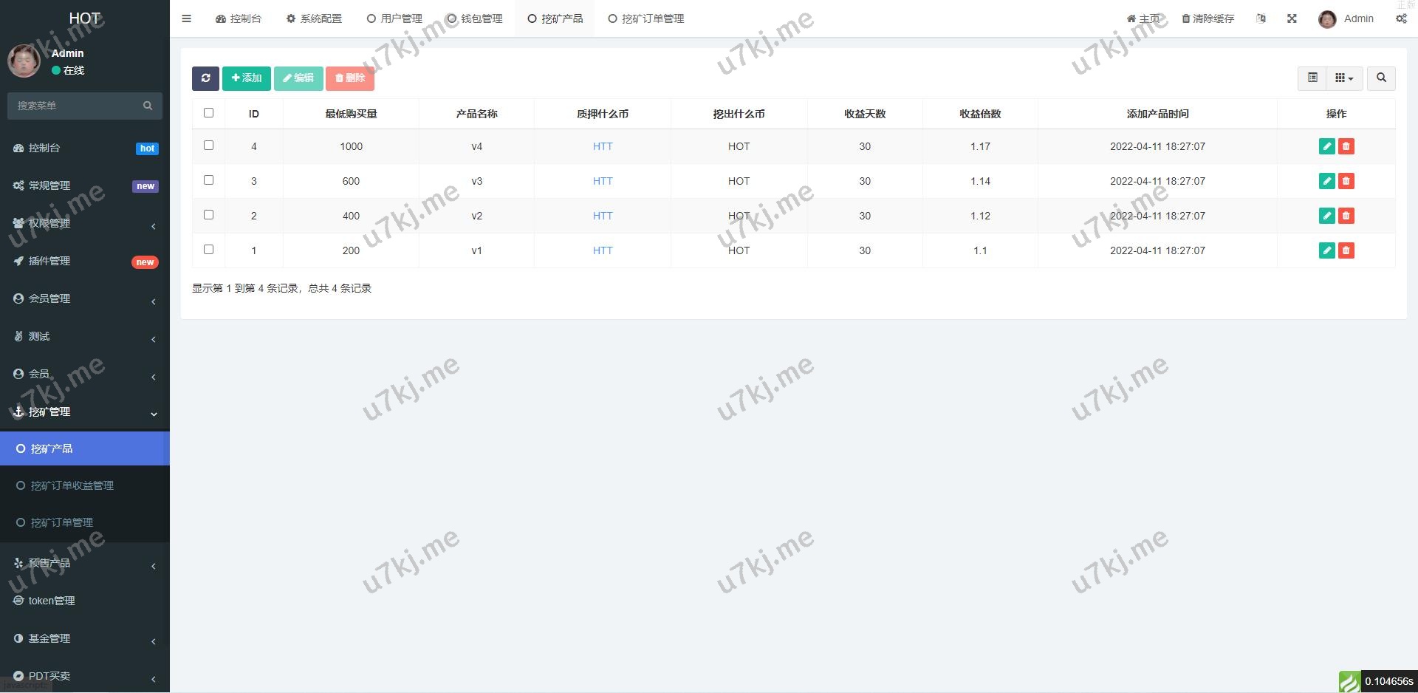Toggle the table list view icon

1312,78
